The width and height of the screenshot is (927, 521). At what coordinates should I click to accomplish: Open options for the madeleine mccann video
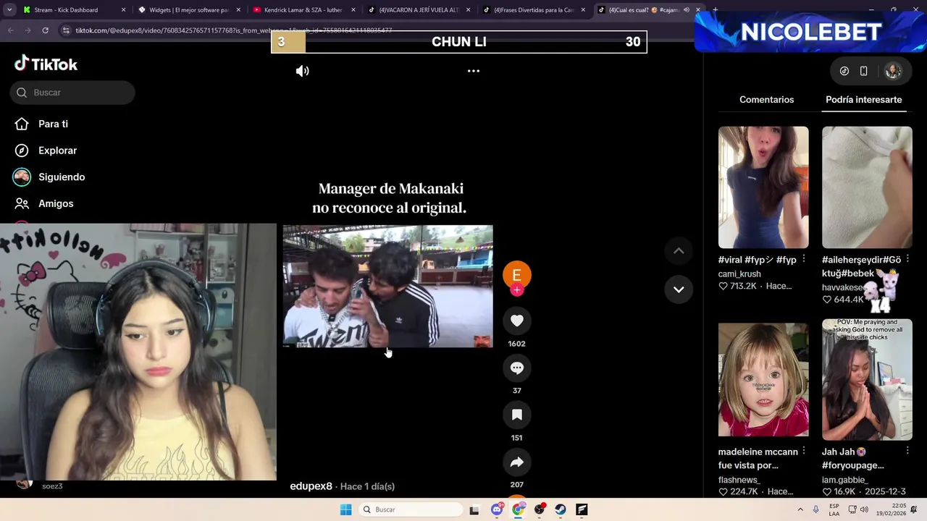click(x=804, y=452)
